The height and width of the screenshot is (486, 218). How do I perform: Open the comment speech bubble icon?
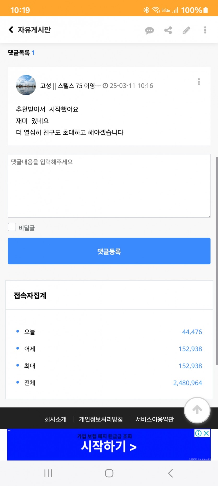tap(149, 30)
